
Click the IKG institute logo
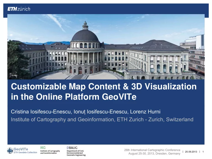pos(50,150)
